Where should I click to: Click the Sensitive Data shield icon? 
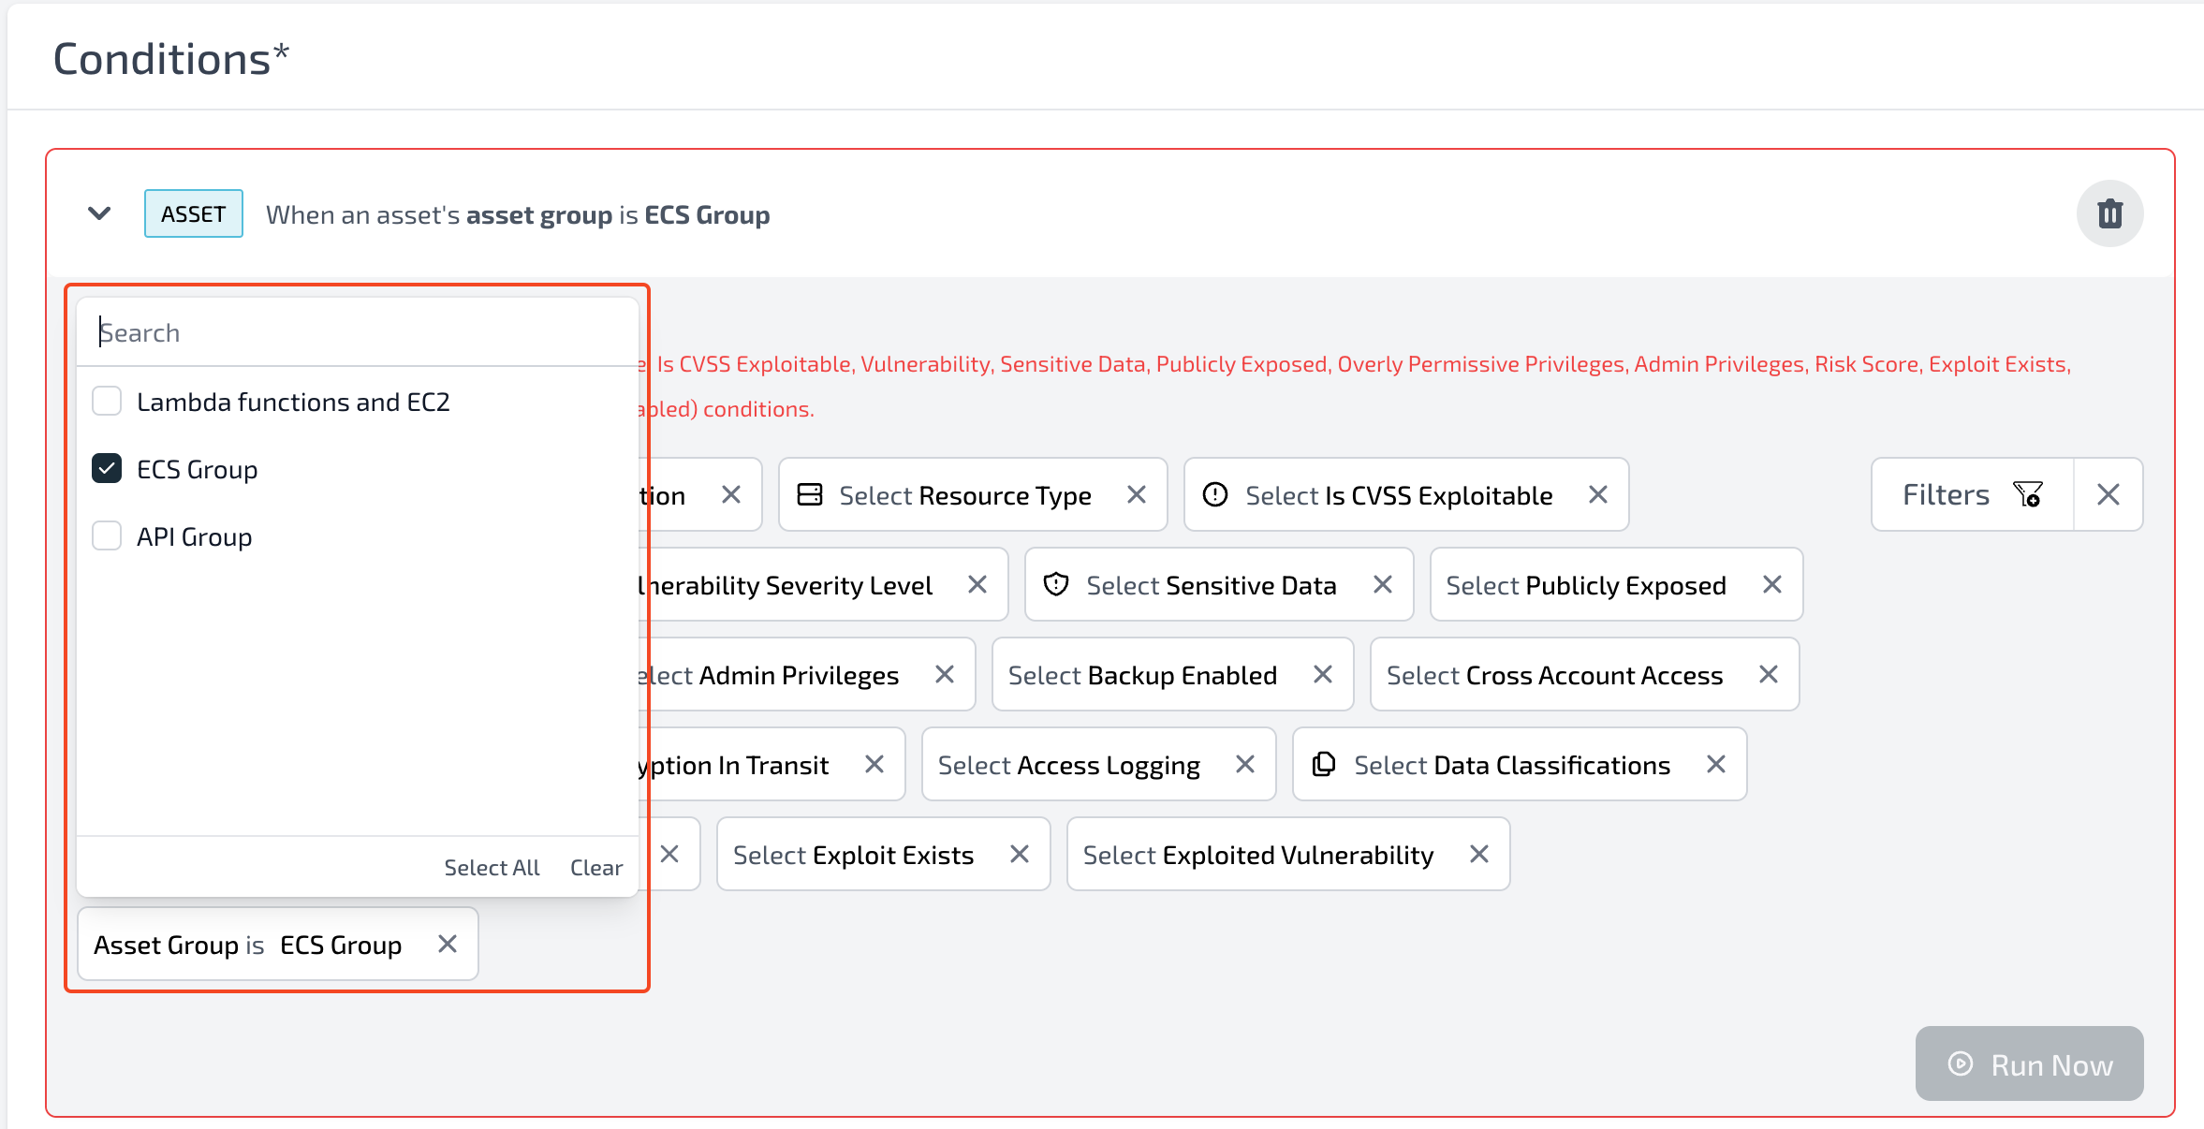(1056, 584)
